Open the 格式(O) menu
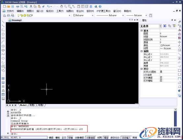The height and width of the screenshot is (140, 183). point(50,11)
